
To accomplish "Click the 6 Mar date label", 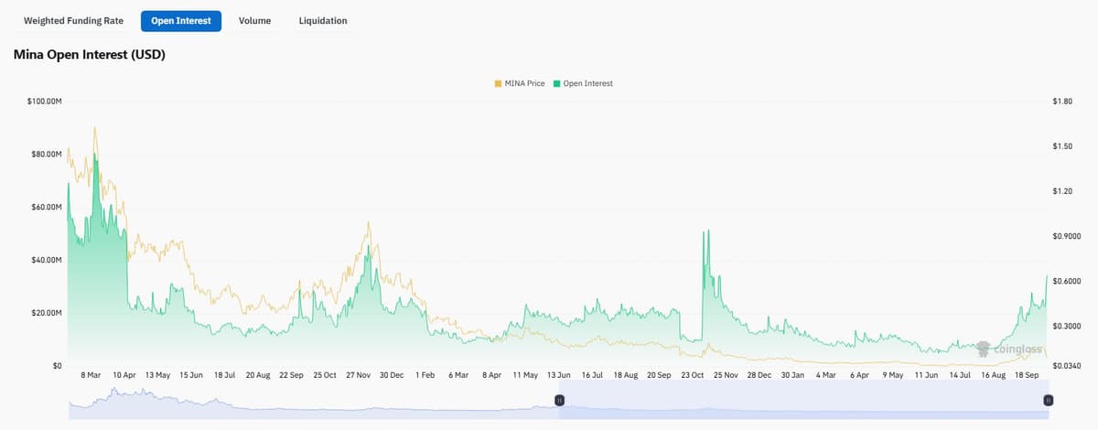I will coord(458,375).
